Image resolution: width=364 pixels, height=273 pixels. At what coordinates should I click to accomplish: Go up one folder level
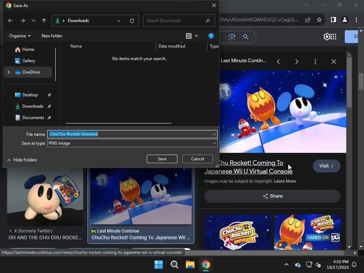tap(44, 21)
